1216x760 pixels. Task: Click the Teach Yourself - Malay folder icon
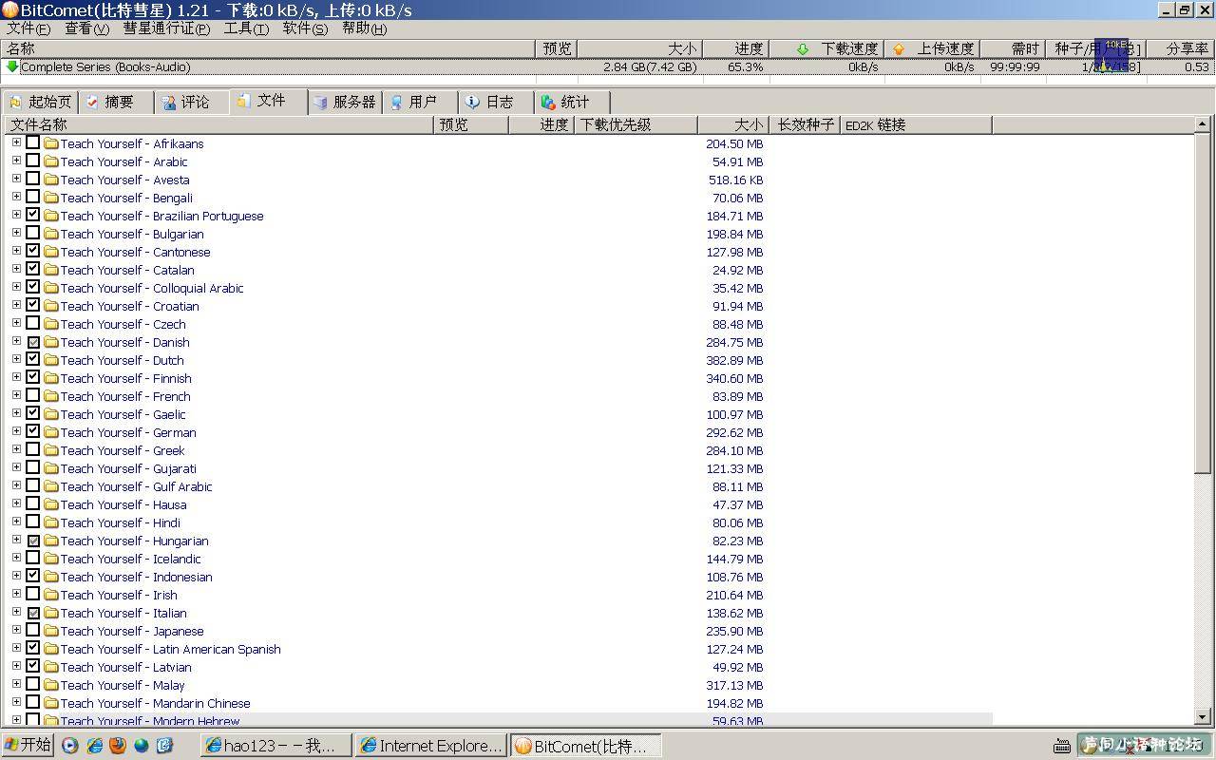click(51, 685)
